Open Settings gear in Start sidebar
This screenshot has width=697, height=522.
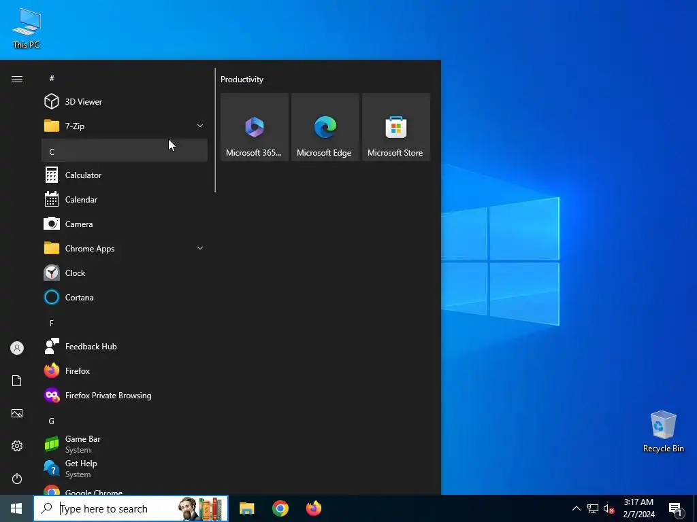tap(17, 446)
